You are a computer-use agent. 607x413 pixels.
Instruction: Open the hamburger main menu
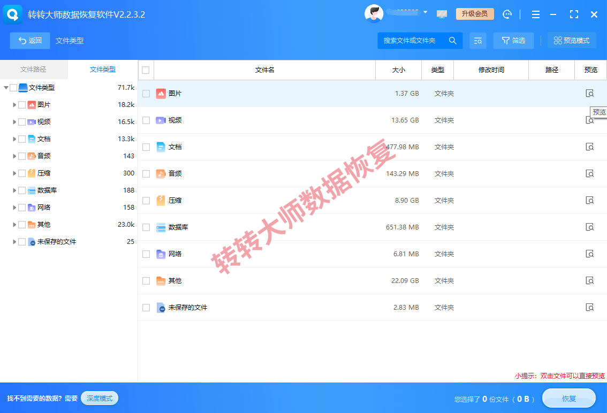pos(536,14)
